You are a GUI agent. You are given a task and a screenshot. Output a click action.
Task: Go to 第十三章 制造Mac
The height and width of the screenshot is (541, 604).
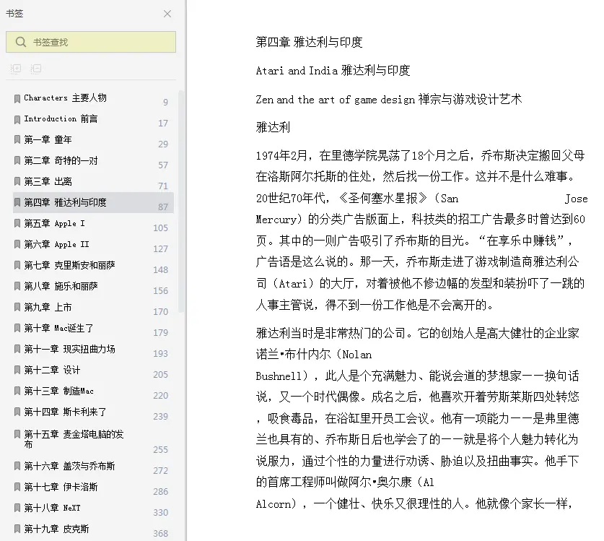pyautogui.click(x=58, y=391)
